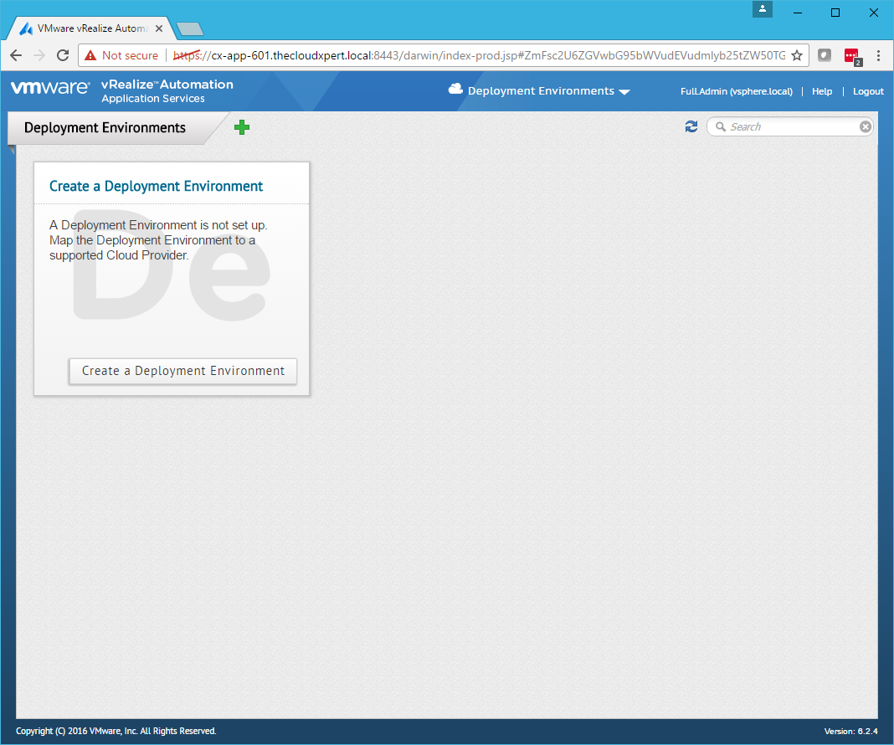Open the Help link
The width and height of the screenshot is (894, 745).
coord(822,91)
